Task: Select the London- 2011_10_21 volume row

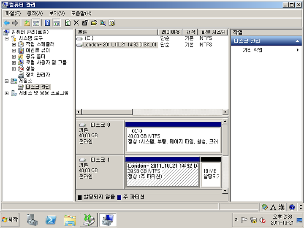Action: pos(152,45)
